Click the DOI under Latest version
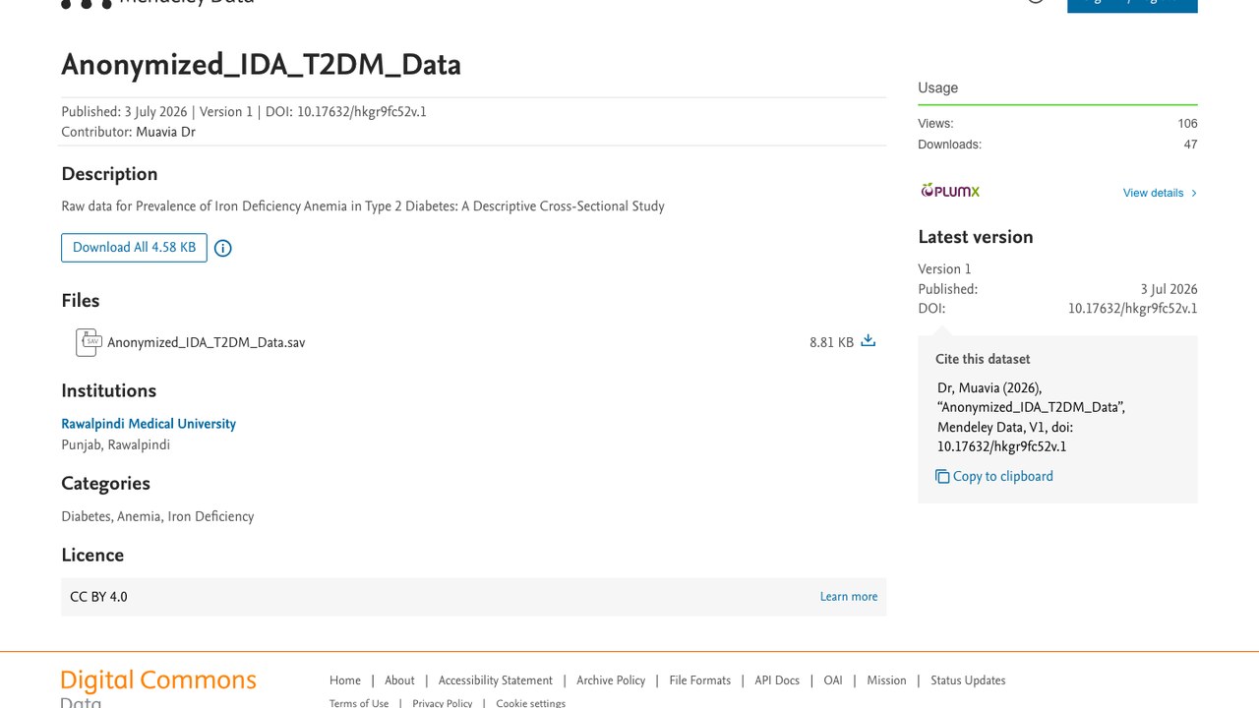Screen dimensions: 1259x708 click(x=1132, y=309)
